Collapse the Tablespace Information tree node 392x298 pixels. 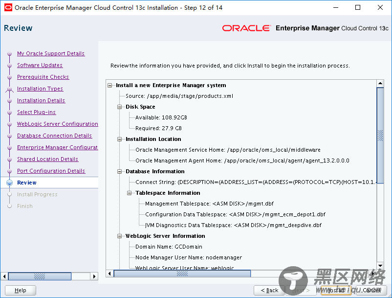pyautogui.click(x=129, y=193)
